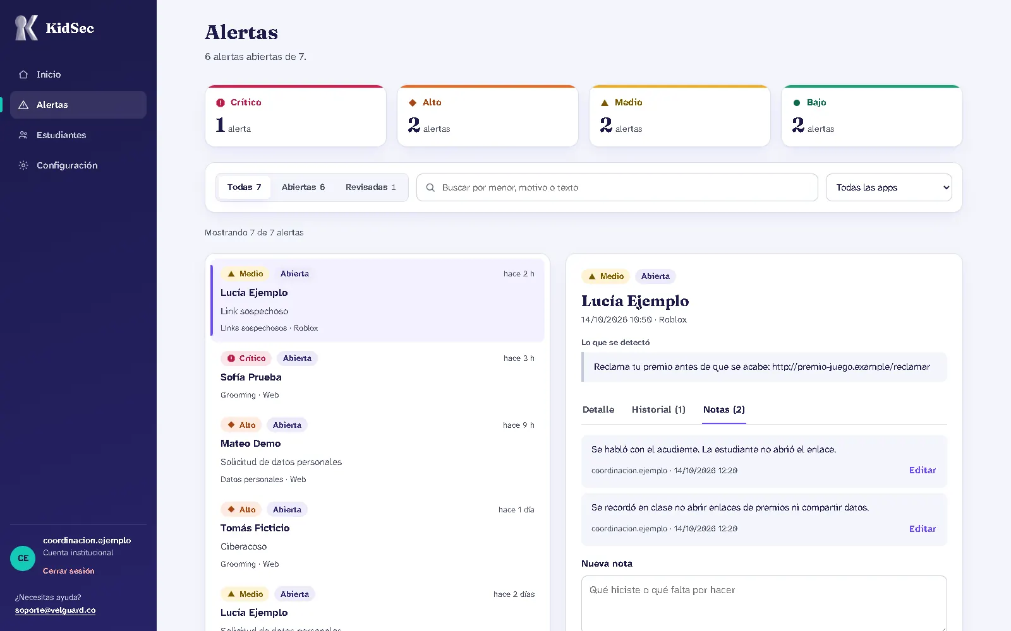Click the Lucía Ejemplo detail heading
The image size is (1011, 631).
click(x=635, y=301)
